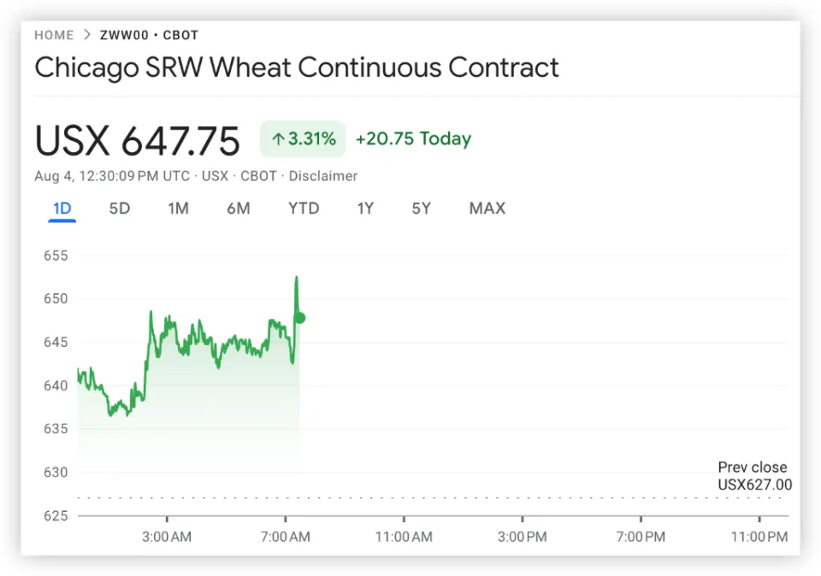Image resolution: width=821 pixels, height=576 pixels.
Task: Click the green current price dot on chart
Action: click(300, 318)
